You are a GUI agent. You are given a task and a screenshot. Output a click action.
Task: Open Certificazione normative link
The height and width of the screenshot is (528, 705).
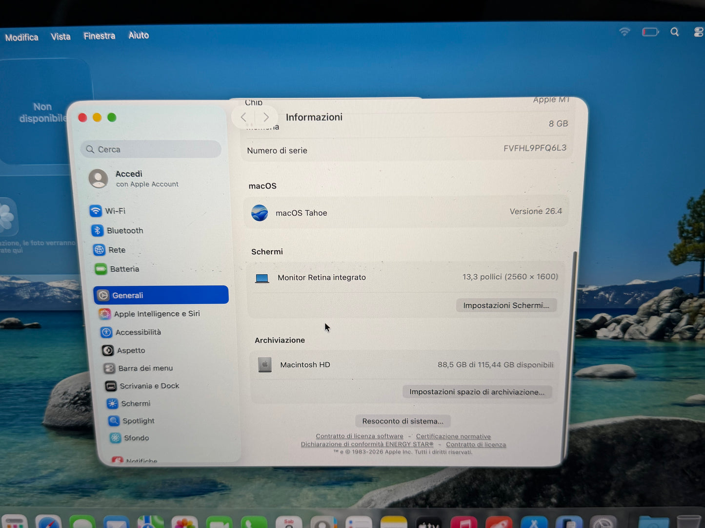[453, 436]
